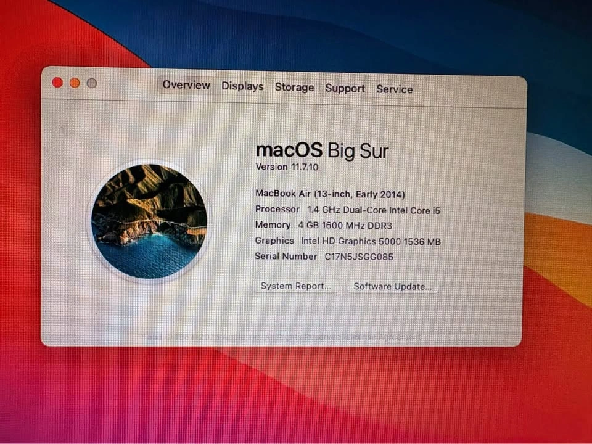592x444 pixels.
Task: Close the About This Mac window
Action: point(57,82)
